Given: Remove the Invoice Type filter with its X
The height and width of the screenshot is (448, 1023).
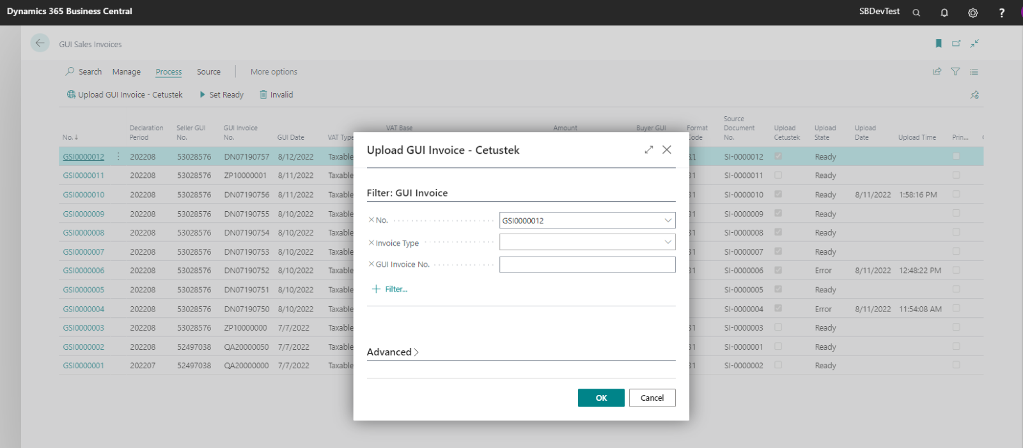Looking at the screenshot, I should click(371, 243).
